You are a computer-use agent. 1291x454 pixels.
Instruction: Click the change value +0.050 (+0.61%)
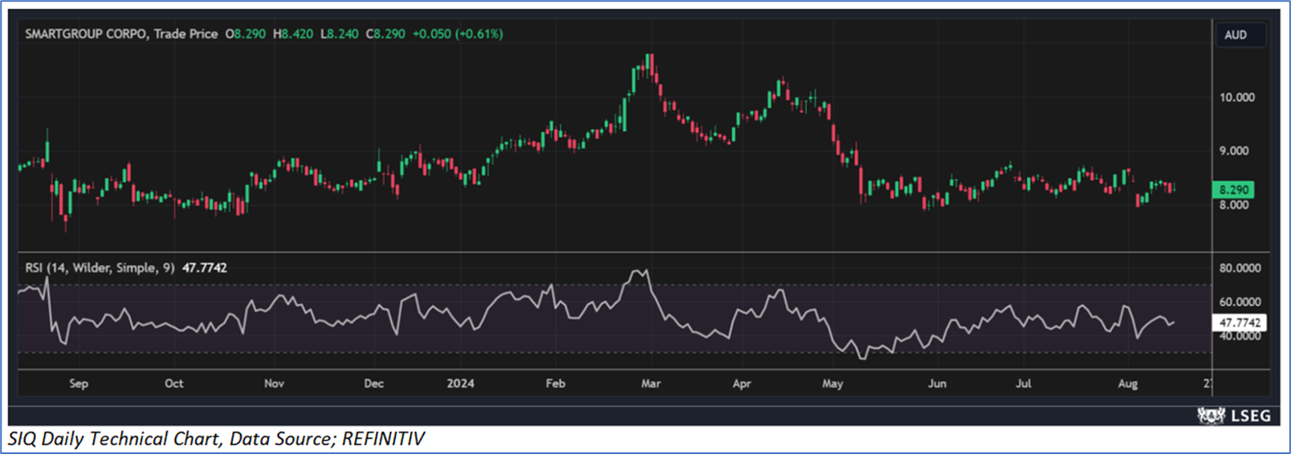[458, 34]
